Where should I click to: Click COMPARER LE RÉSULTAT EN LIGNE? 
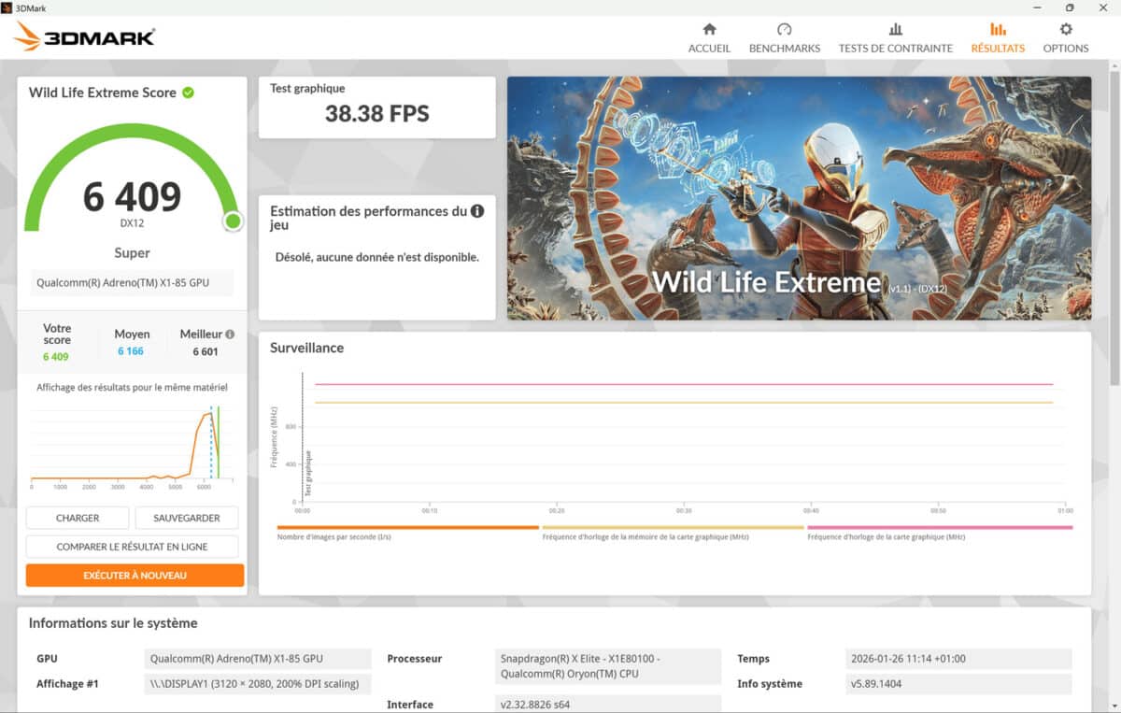click(x=132, y=547)
